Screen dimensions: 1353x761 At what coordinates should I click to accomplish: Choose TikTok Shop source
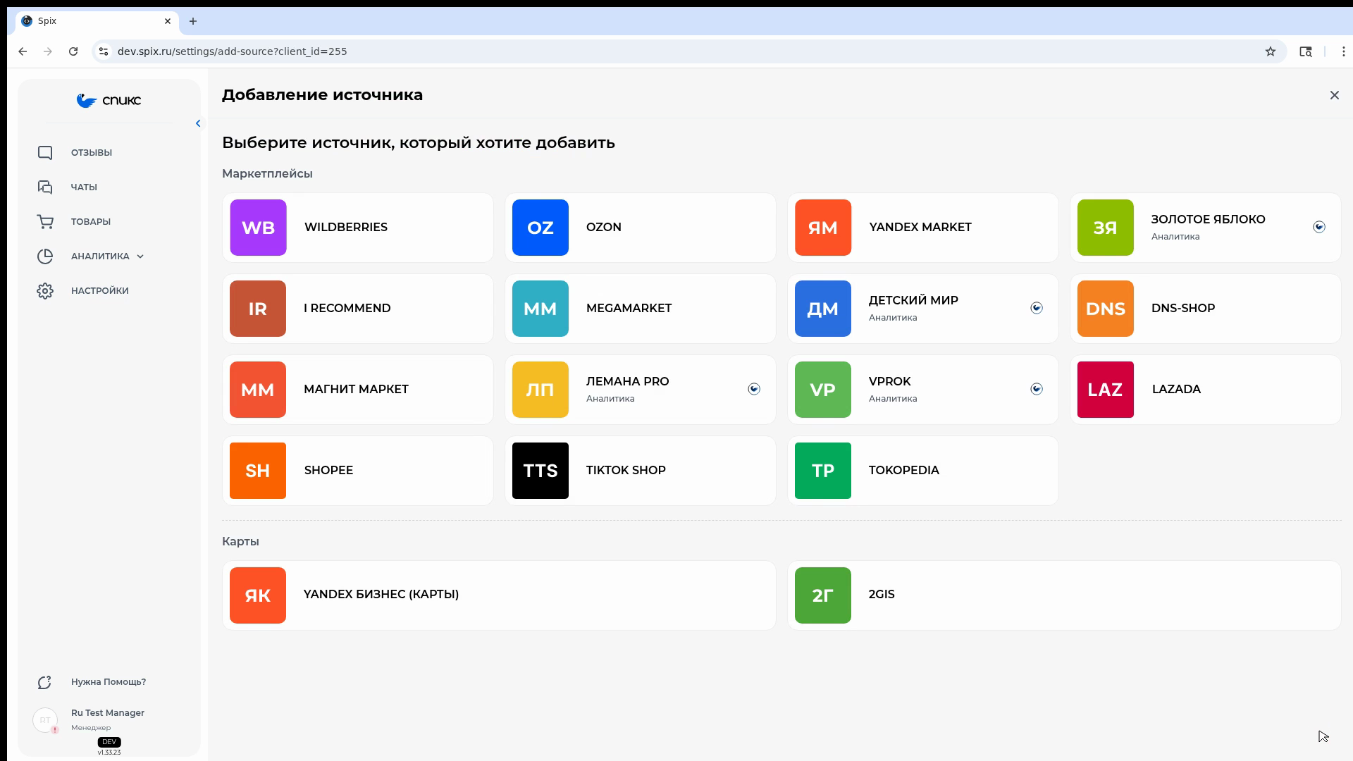pos(641,471)
